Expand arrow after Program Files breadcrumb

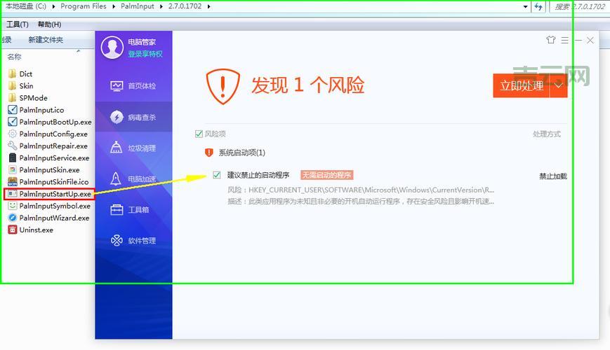114,6
